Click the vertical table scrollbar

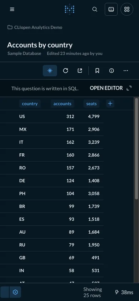pyautogui.click(x=137, y=149)
